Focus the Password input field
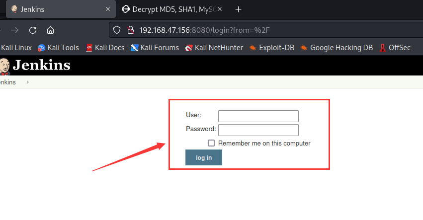The height and width of the screenshot is (220, 423). 258,130
